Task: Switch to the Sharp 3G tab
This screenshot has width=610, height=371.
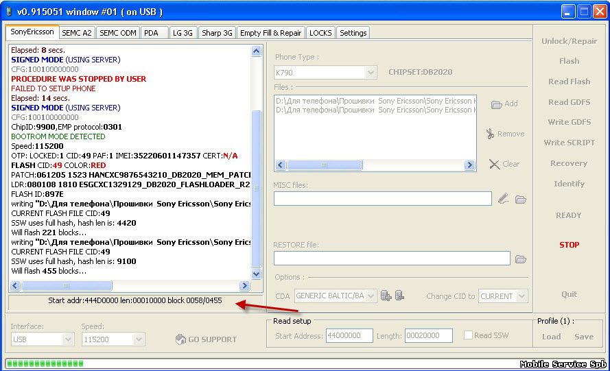Action: [x=217, y=33]
